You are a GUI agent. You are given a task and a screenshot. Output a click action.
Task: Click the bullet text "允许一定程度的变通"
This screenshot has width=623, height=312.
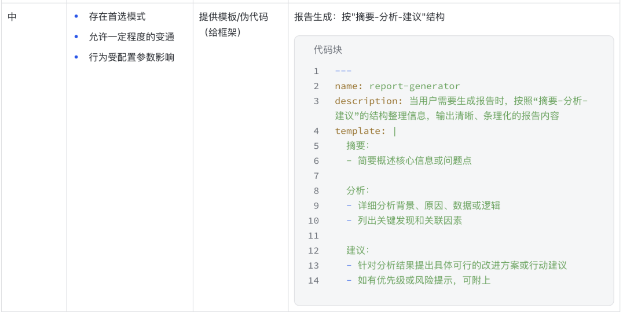pyautogui.click(x=131, y=37)
